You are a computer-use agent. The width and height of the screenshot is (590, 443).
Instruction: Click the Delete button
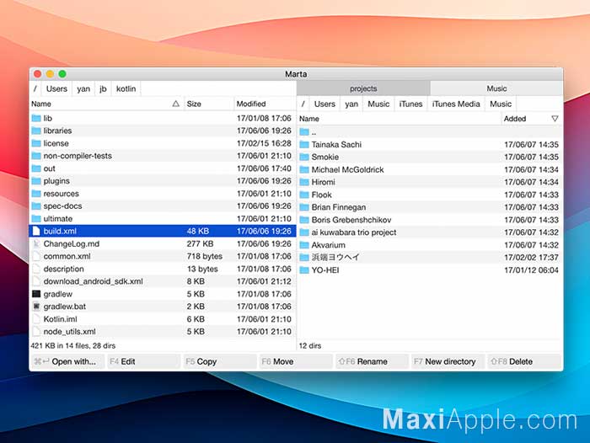click(x=523, y=361)
